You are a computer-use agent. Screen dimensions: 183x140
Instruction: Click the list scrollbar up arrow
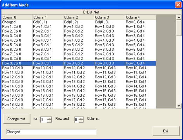point(179,17)
